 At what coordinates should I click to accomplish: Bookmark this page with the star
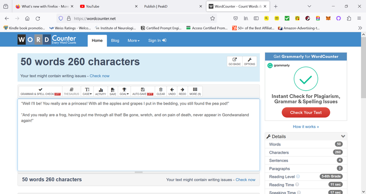click(213, 19)
